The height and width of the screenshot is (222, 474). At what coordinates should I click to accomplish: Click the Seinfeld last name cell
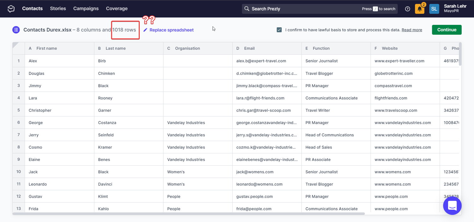click(x=129, y=135)
